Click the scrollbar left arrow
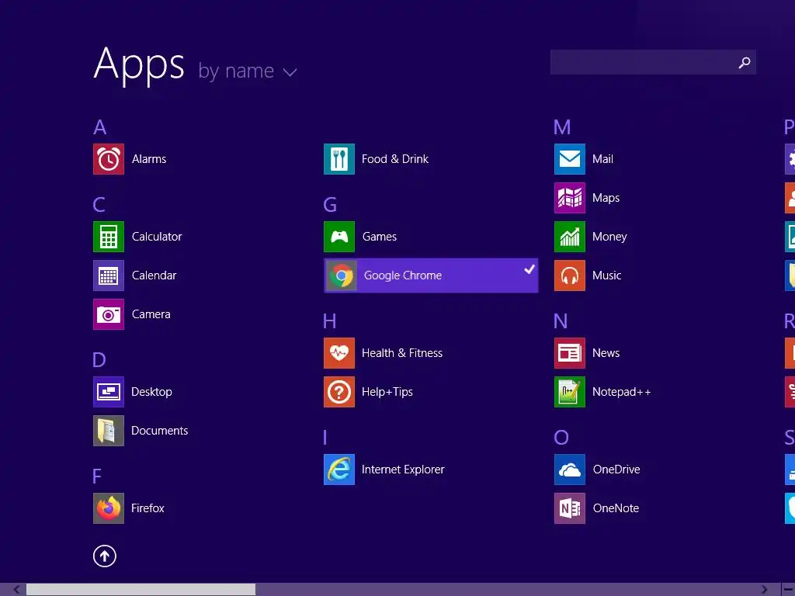This screenshot has height=596, width=795. click(16, 590)
